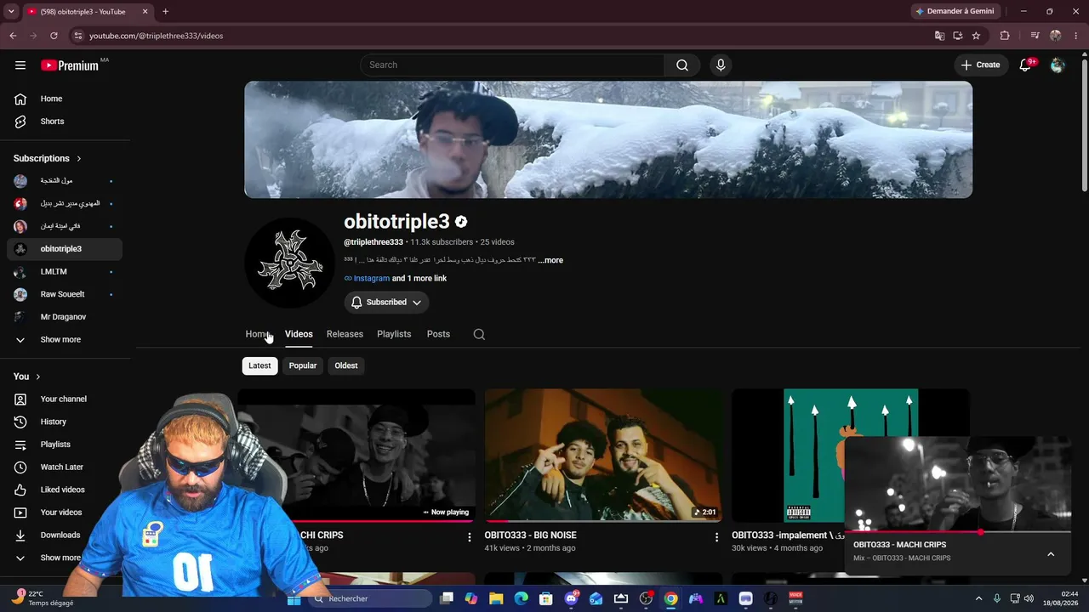Open the YouTube account avatar menu
The image size is (1089, 612).
click(x=1058, y=65)
